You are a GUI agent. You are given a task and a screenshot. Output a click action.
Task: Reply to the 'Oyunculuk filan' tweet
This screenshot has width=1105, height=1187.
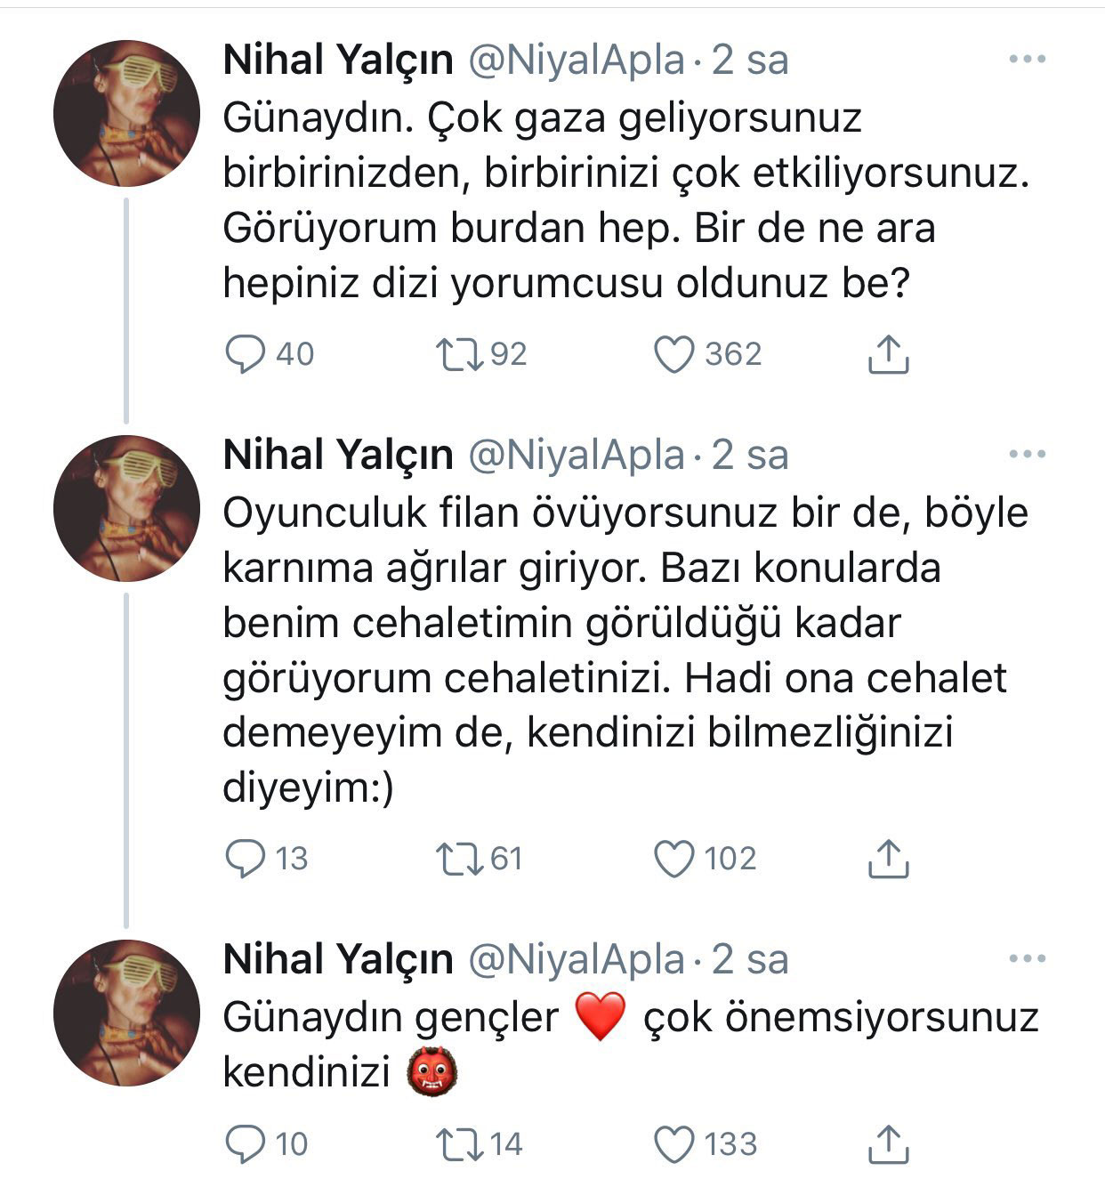point(245,859)
